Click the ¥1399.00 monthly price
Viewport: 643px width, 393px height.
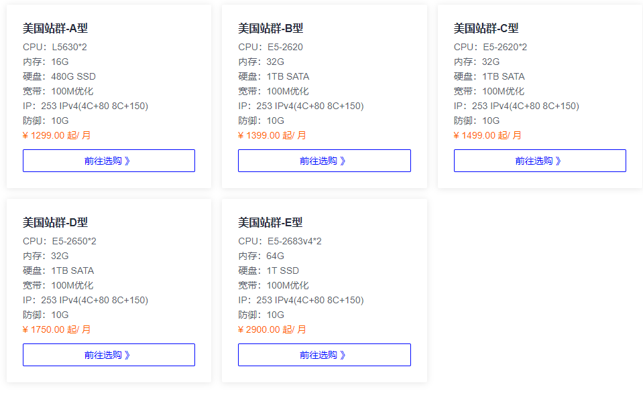pyautogui.click(x=272, y=135)
